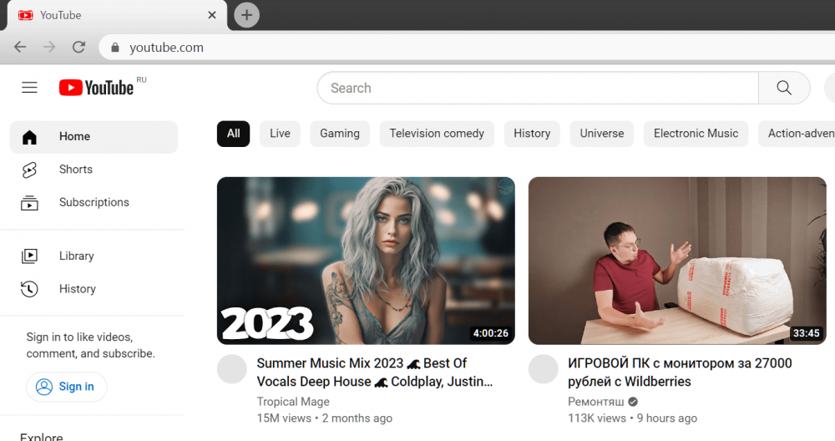Viewport: 835px width, 441px height.
Task: Click the YouTube logo
Action: pos(96,88)
